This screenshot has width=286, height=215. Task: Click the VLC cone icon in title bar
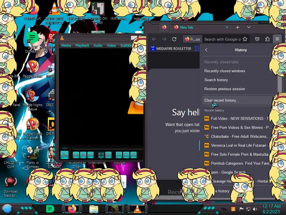(x=62, y=38)
